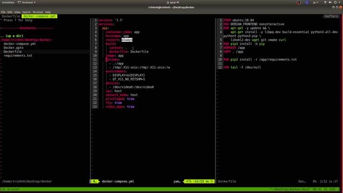Click 'services' line in compose file
The width and height of the screenshot is (343, 193).
[106, 24]
